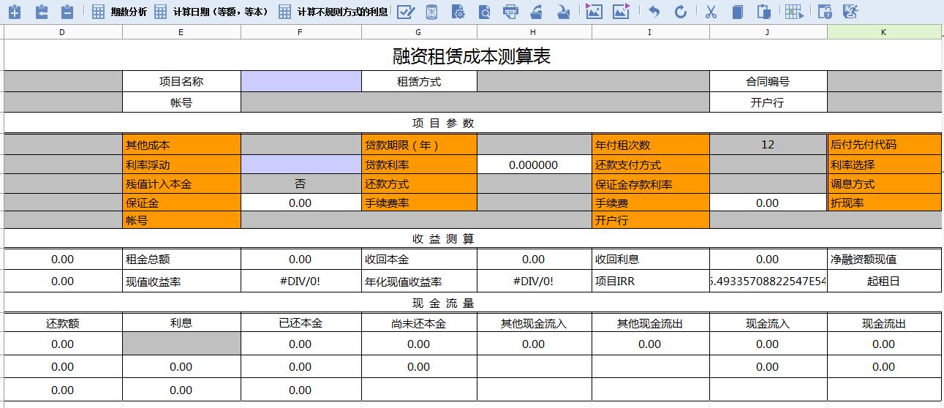
Task: Click the 保证金 value cell 0.00
Action: (x=301, y=203)
